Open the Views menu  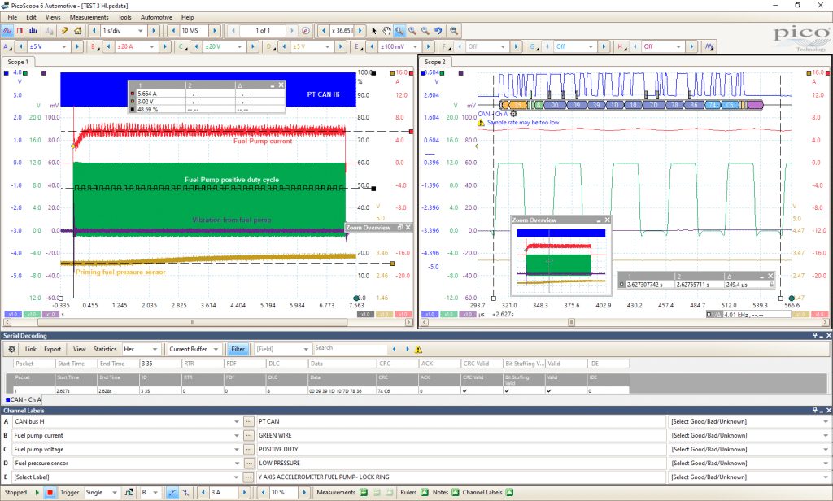click(53, 17)
